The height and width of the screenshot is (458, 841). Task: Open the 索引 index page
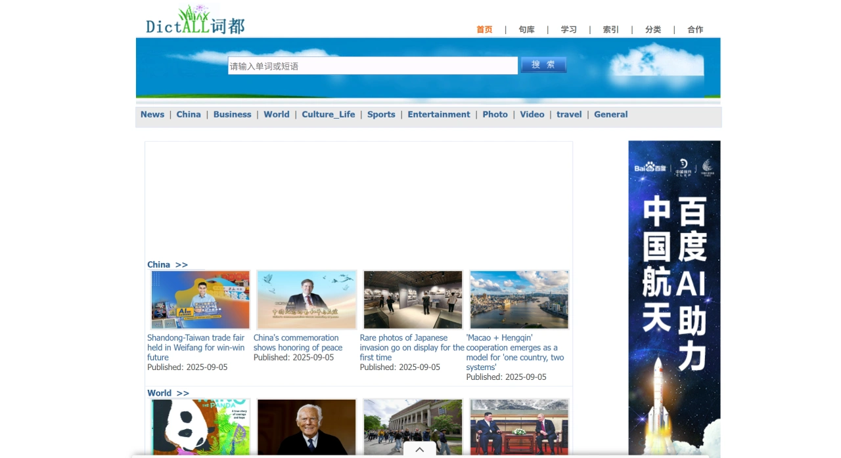pos(610,30)
